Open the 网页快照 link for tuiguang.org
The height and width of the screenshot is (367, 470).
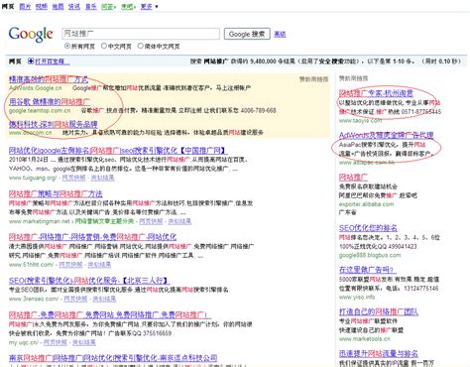pyautogui.click(x=73, y=178)
